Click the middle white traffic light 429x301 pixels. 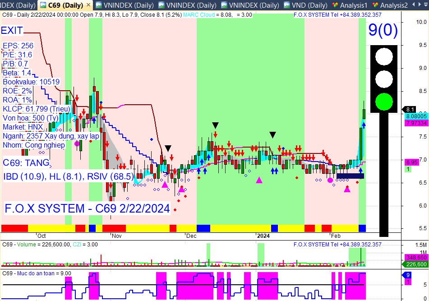(x=384, y=79)
